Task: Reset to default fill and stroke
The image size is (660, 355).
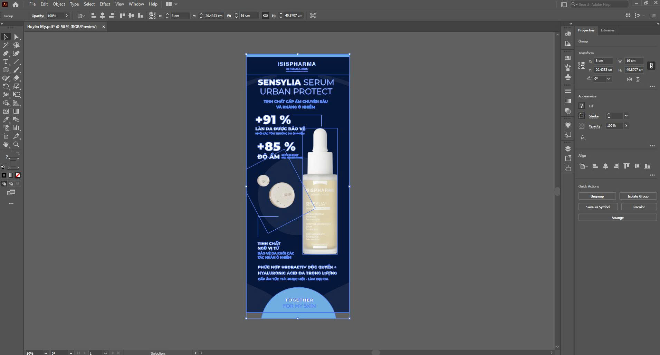Action: click(x=3, y=167)
